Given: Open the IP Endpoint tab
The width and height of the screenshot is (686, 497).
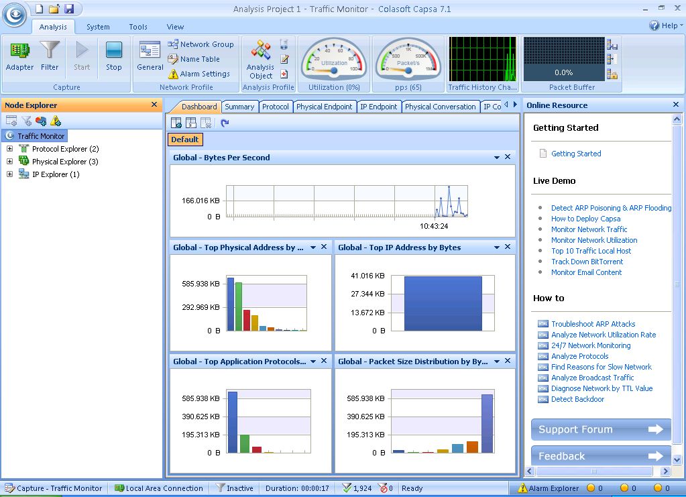Looking at the screenshot, I should [x=378, y=107].
